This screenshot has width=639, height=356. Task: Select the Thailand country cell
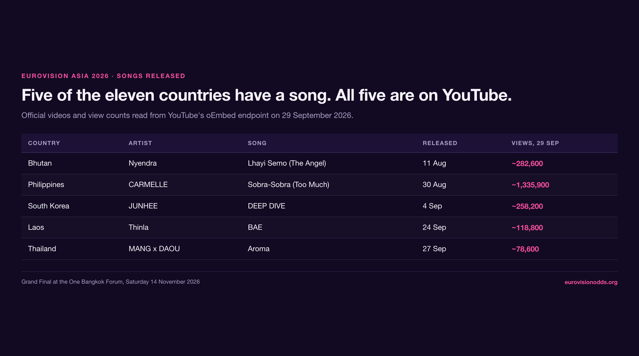pyautogui.click(x=42, y=248)
